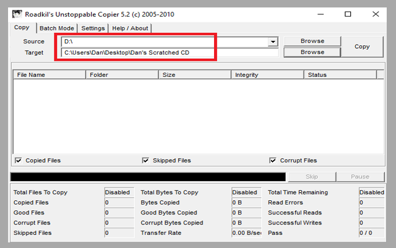The image size is (396, 248).
Task: Maximize the Unstoppable Copier window
Action: (x=348, y=14)
